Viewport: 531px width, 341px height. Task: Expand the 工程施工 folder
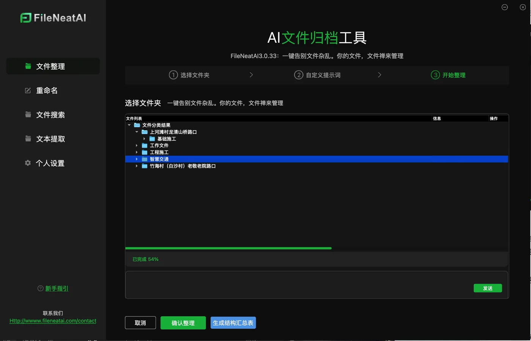137,152
